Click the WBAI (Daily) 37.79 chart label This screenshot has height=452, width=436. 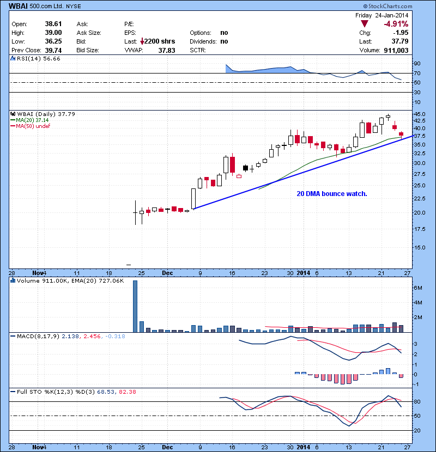[x=46, y=114]
